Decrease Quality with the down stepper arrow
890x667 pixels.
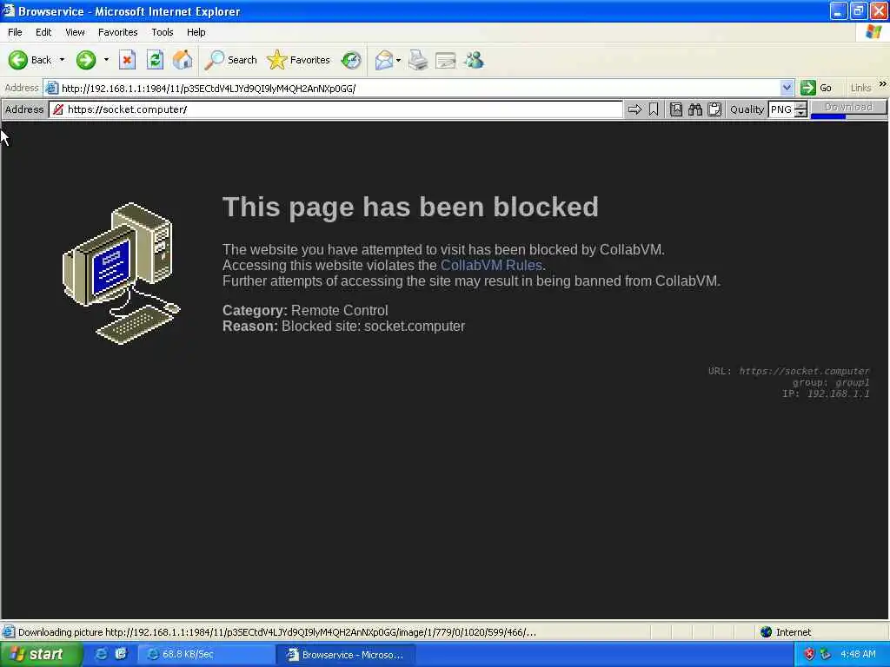point(800,113)
